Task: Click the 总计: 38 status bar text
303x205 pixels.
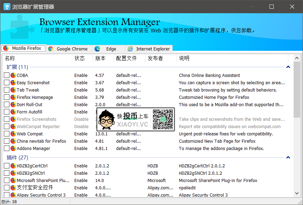Action: tap(9, 202)
